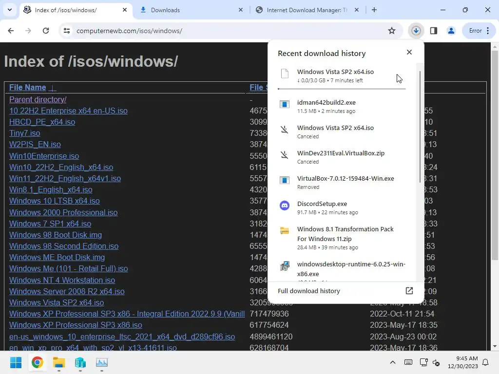
Task: Open Windows 8.1 Transformation Pack zip
Action: 342,238
